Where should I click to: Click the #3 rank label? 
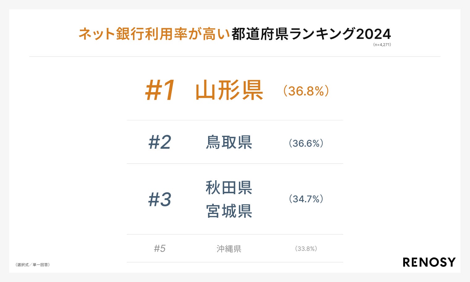[160, 199]
